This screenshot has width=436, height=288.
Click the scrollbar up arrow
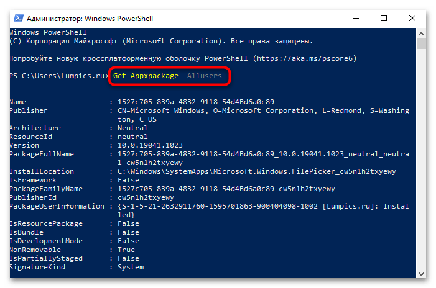421,34
